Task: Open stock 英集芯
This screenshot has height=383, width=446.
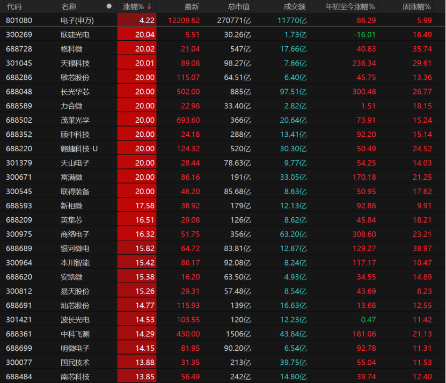Action: 71,220
